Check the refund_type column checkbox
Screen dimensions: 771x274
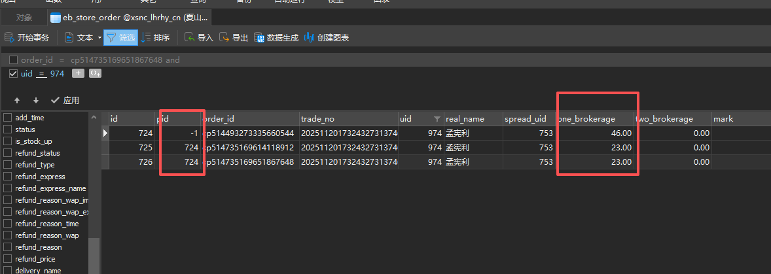click(7, 165)
